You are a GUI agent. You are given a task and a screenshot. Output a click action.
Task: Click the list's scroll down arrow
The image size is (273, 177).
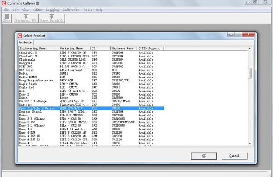(x=250, y=143)
